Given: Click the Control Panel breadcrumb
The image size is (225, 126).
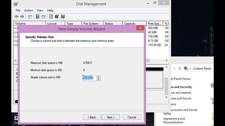Looking at the screenshot, I should (202, 69).
